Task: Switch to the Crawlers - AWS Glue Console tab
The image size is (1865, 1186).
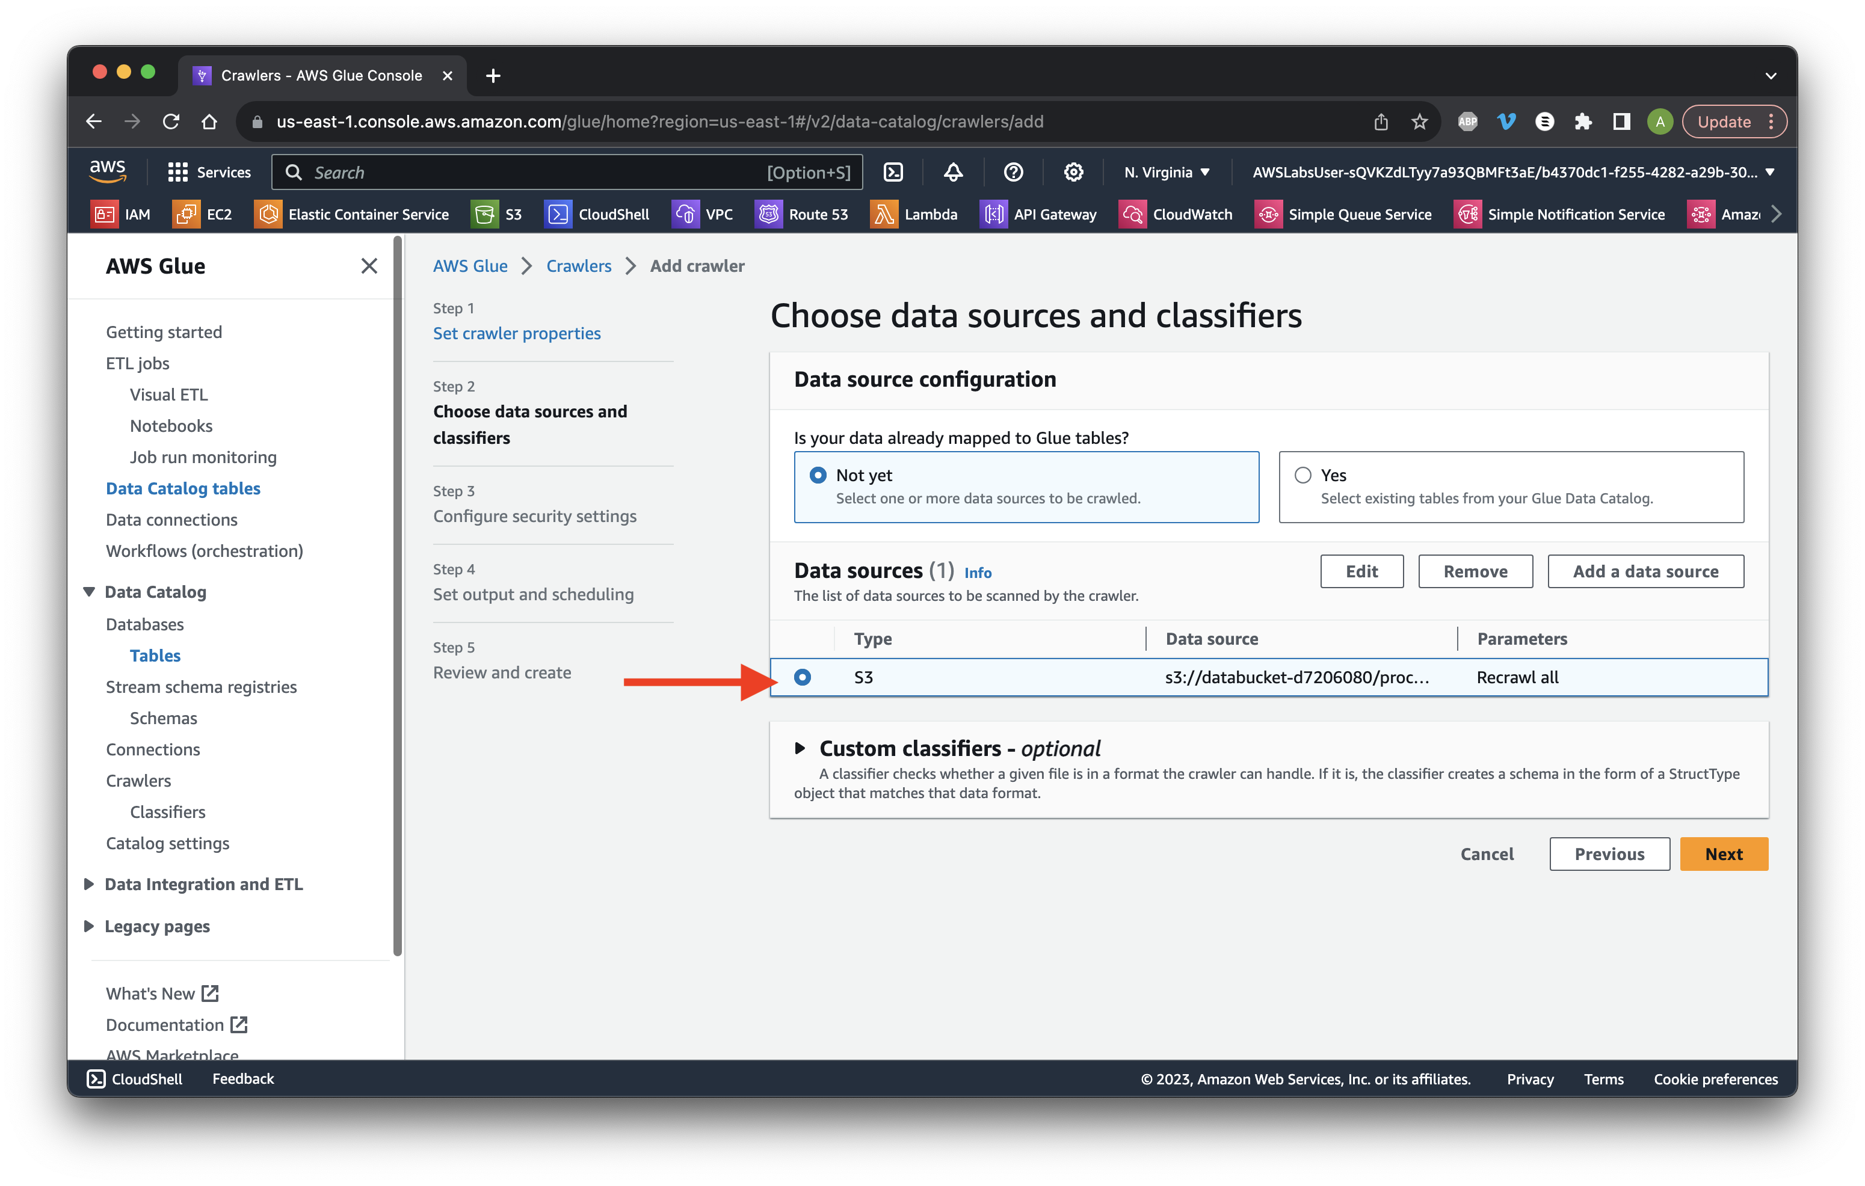Action: 321,75
